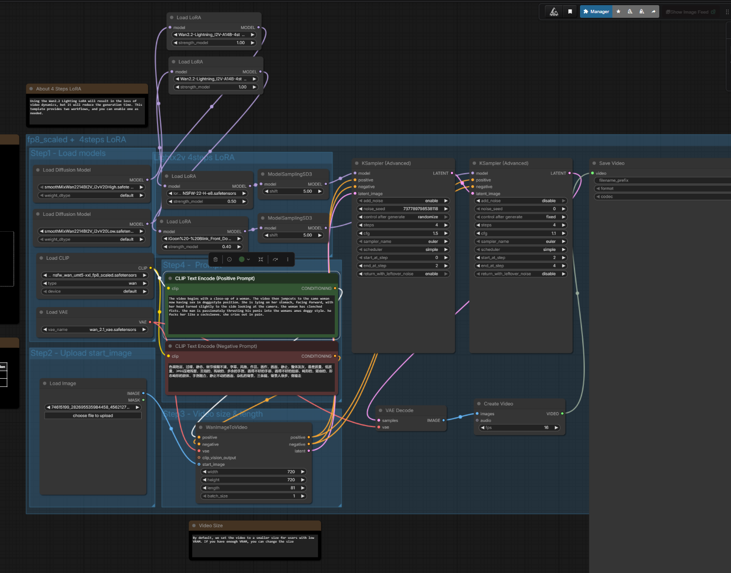This screenshot has width=731, height=573.
Task: Toggle add_noise widget currently set to enable
Action: coord(403,201)
